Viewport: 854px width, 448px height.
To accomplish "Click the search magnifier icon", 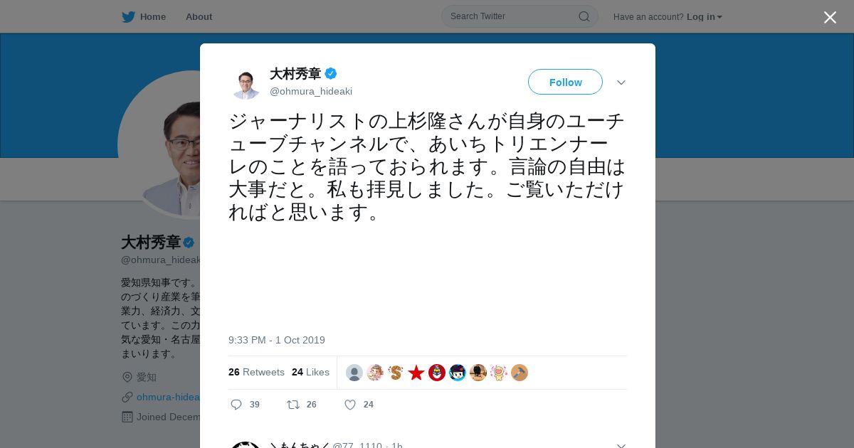I will [x=584, y=16].
